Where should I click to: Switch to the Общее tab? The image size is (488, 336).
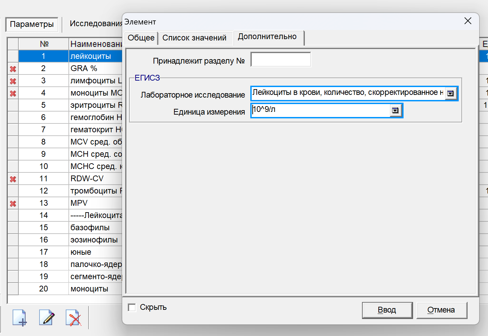(x=141, y=38)
